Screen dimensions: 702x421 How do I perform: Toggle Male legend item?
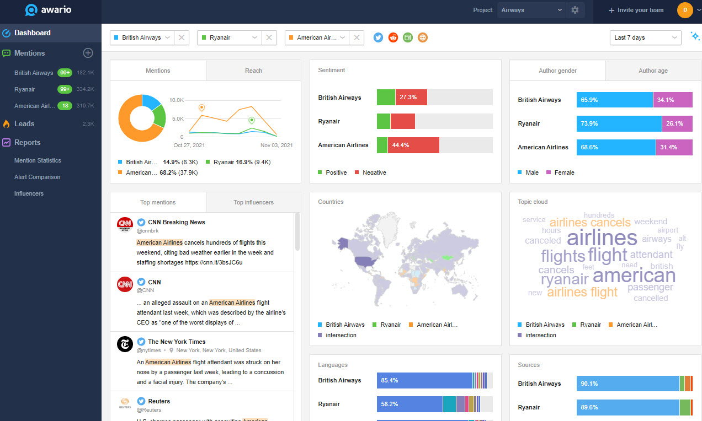coord(528,172)
